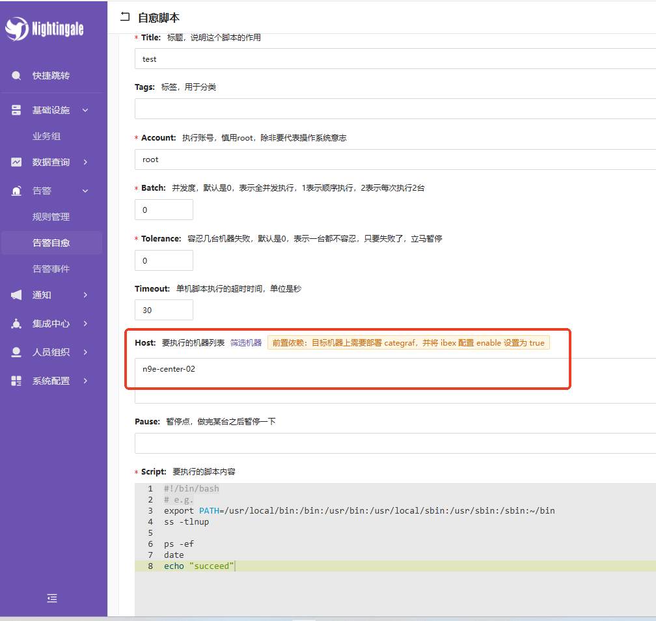This screenshot has width=656, height=621.
Task: Click into the Title input field
Action: point(390,59)
